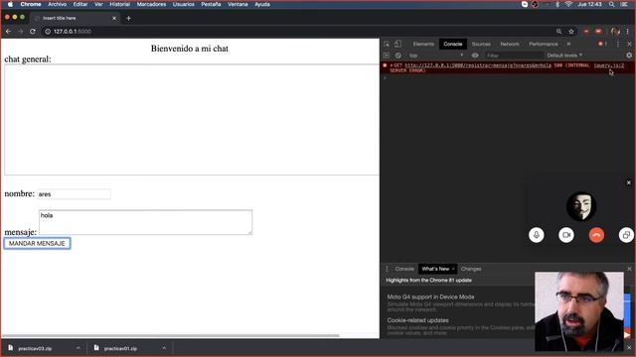Open the Apple menu
The width and height of the screenshot is (636, 357).
point(11,4)
